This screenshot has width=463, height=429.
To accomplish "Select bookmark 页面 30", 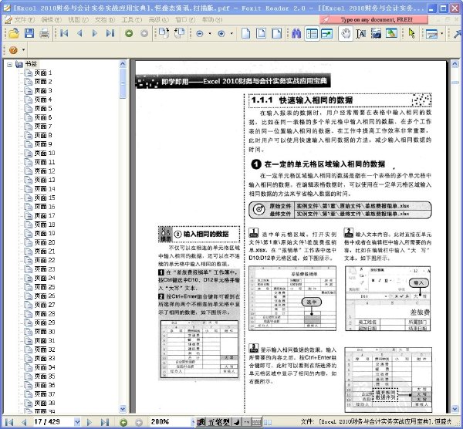I will click(45, 332).
